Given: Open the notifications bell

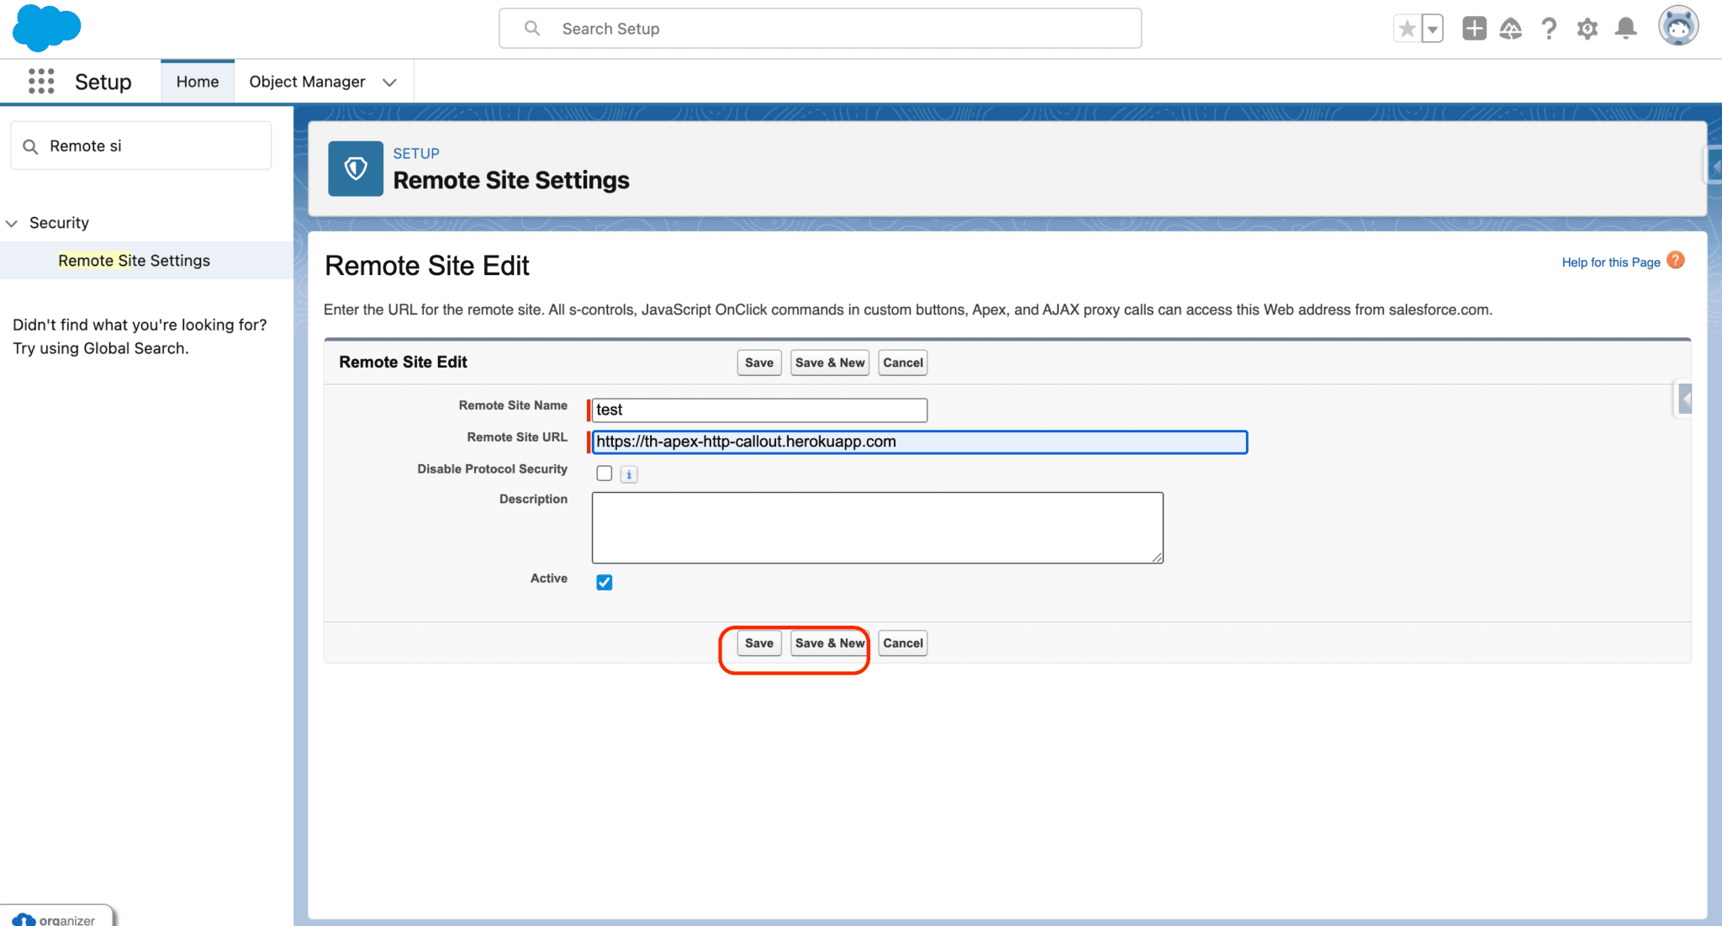Looking at the screenshot, I should (1626, 28).
